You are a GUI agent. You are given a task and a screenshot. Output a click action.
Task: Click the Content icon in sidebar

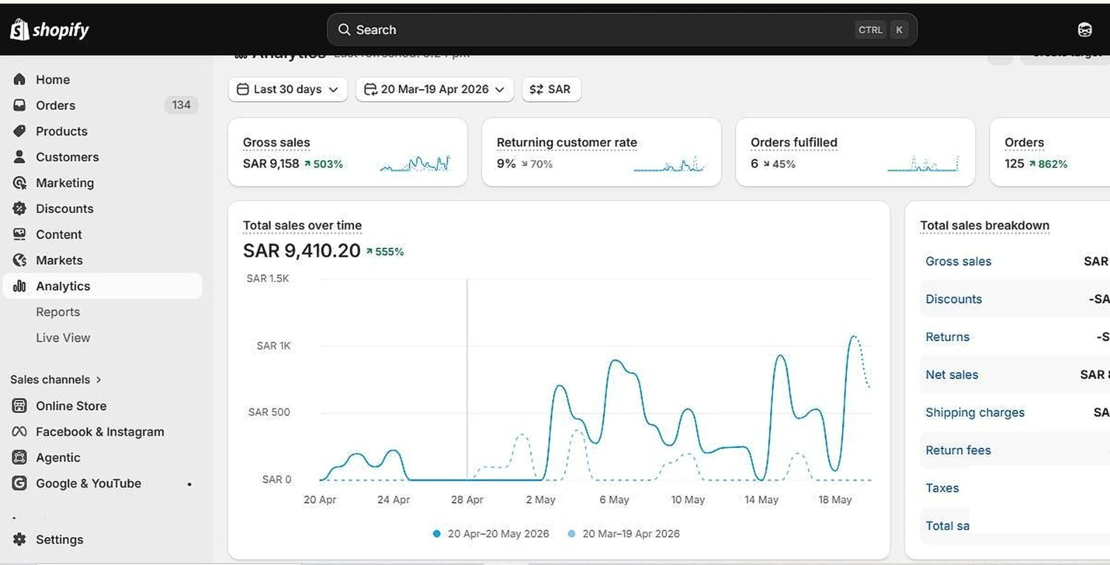pyautogui.click(x=19, y=234)
